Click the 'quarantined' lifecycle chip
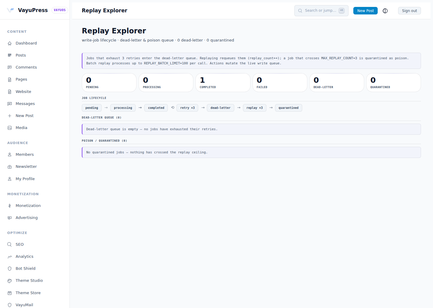Image resolution: width=433 pixels, height=308 pixels. (289, 108)
